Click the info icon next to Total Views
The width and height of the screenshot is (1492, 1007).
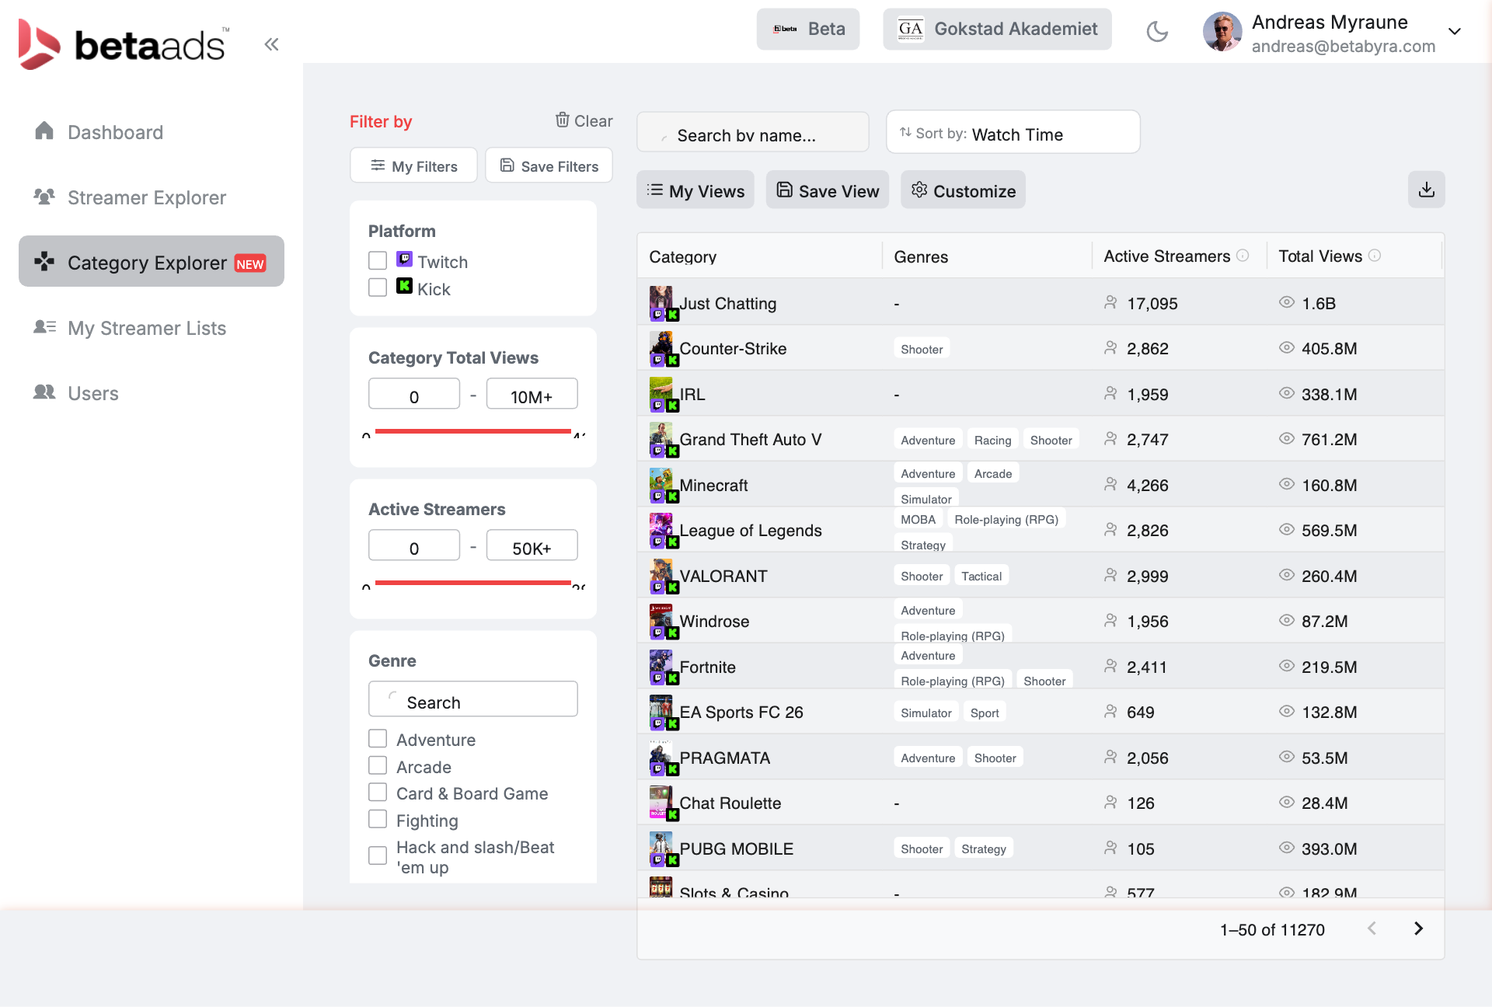pos(1375,256)
